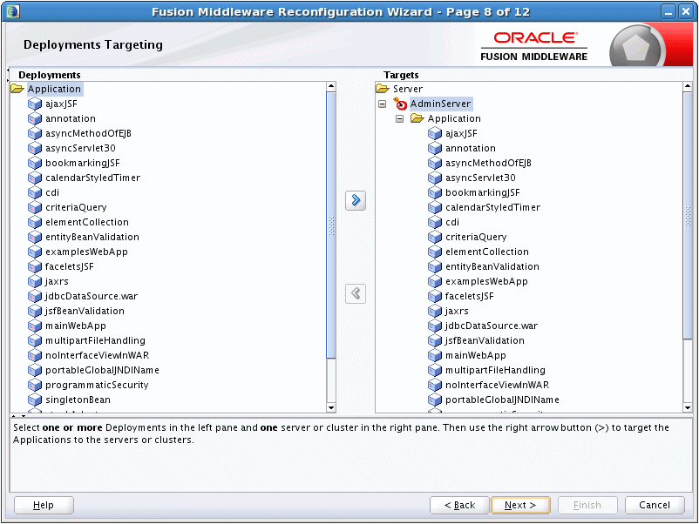This screenshot has width=699, height=524.
Task: Select noInterfaceViewInWAR text in the Deployments pane
Action: click(98, 355)
